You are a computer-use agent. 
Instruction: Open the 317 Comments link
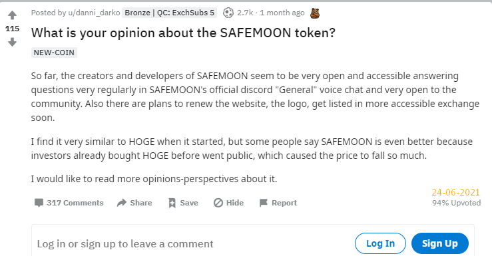(75, 203)
